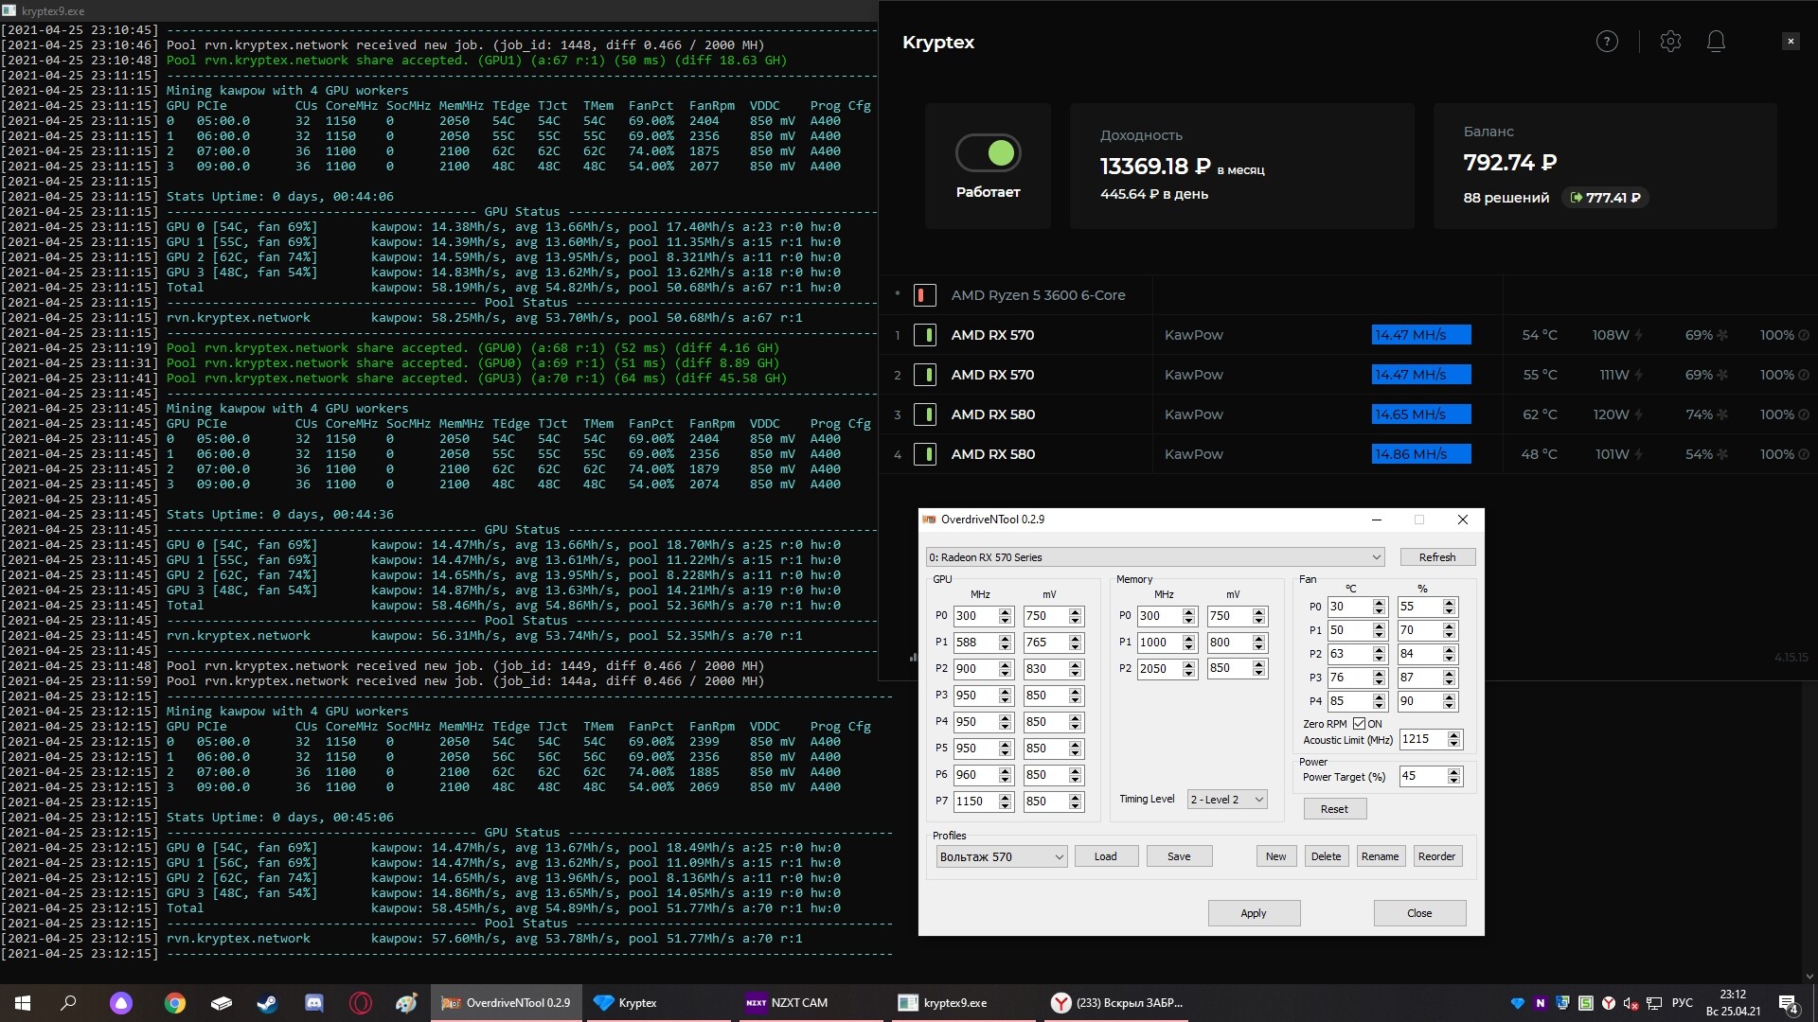
Task: Click the NZXT tray icon
Action: 1540,1003
